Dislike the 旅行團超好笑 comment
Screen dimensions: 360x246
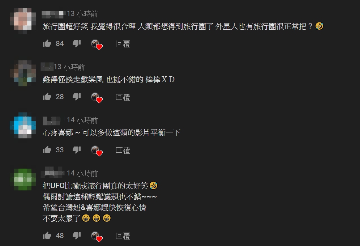click(77, 43)
